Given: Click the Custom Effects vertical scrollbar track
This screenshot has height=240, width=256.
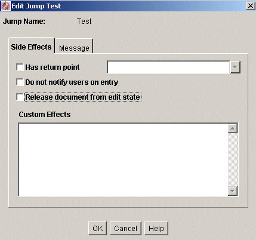Looking at the screenshot, I should [233, 159].
